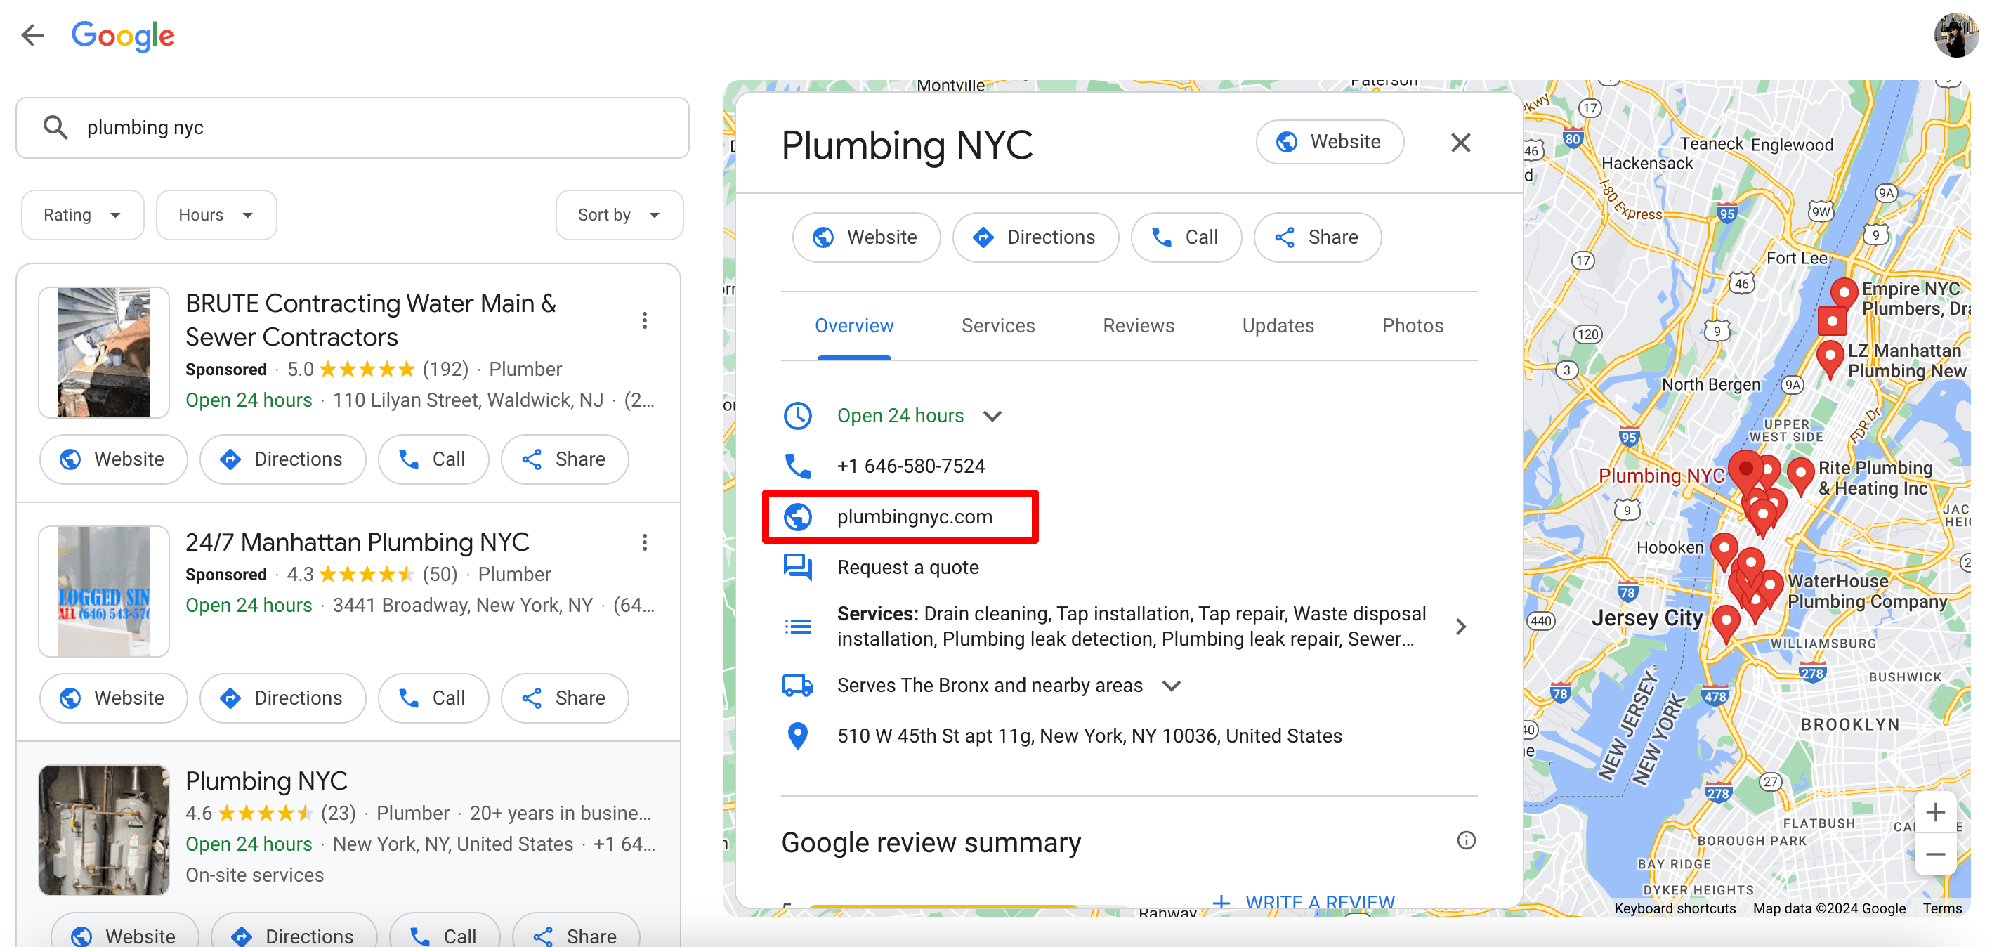Go back using the left arrow icon
The width and height of the screenshot is (1992, 947).
pos(32,35)
